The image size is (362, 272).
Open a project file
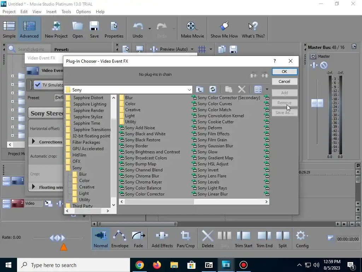[x=77, y=29]
